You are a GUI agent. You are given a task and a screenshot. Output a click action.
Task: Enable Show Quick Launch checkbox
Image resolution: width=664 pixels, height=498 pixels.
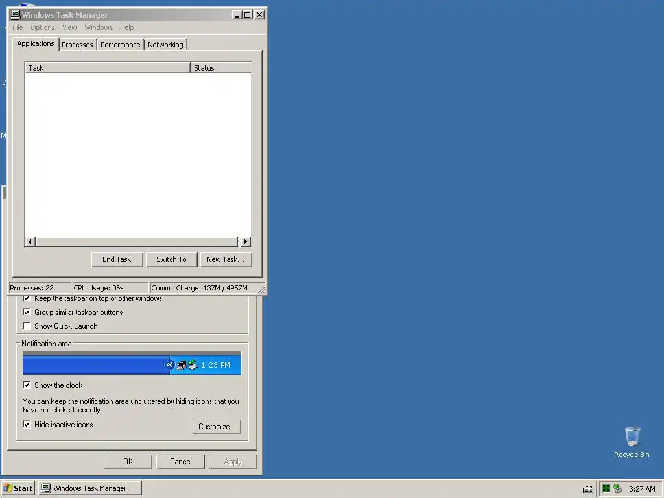[x=27, y=326]
